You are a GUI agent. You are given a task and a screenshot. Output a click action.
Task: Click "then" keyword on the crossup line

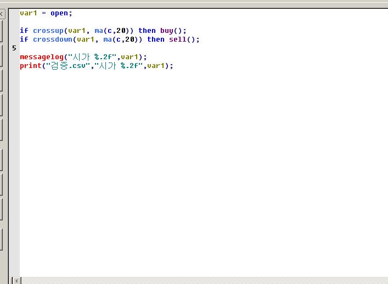click(x=147, y=31)
